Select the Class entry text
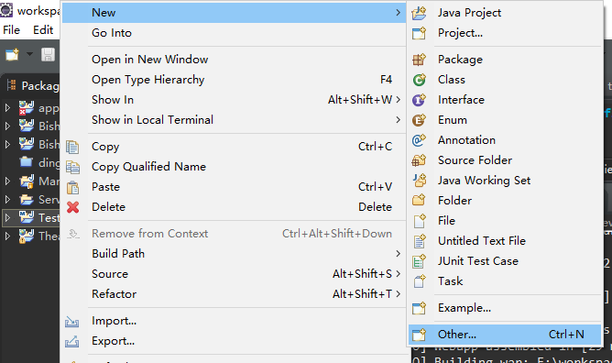This screenshot has height=363, width=612. (x=452, y=80)
